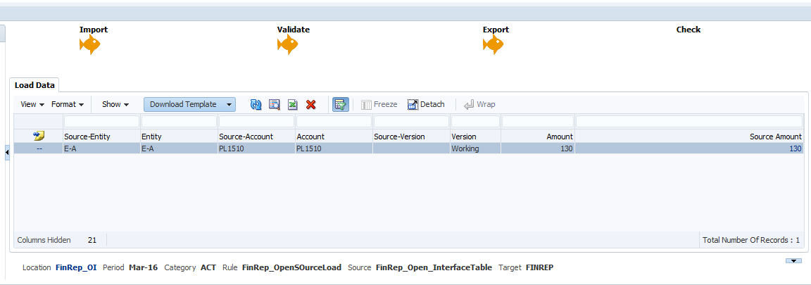
Task: Click the Source-Entity cell E-A
Action: click(x=101, y=149)
